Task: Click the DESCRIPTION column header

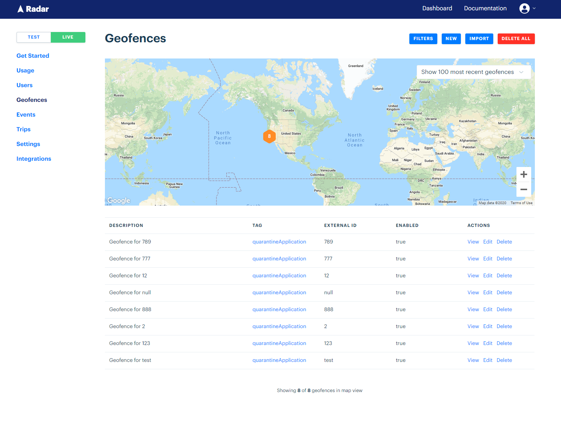Action: tap(126, 225)
